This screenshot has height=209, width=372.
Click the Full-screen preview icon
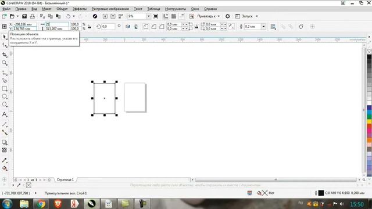pos(156,16)
